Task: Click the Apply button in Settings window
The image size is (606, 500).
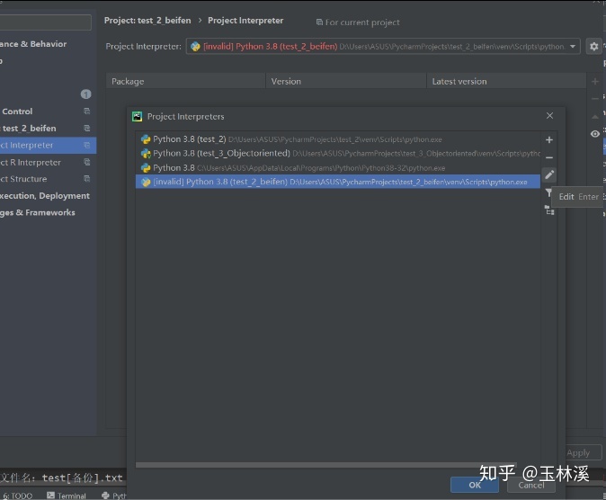Action: [578, 452]
